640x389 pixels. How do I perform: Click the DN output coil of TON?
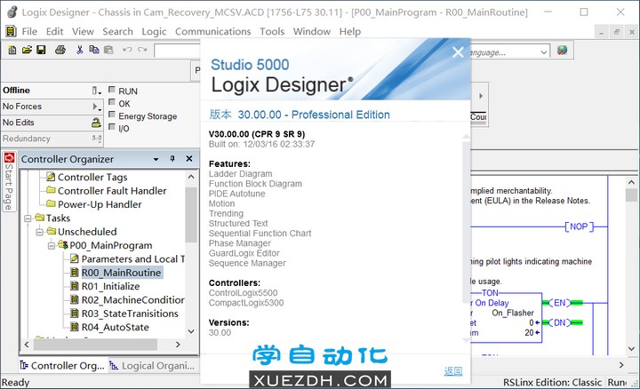click(x=560, y=323)
